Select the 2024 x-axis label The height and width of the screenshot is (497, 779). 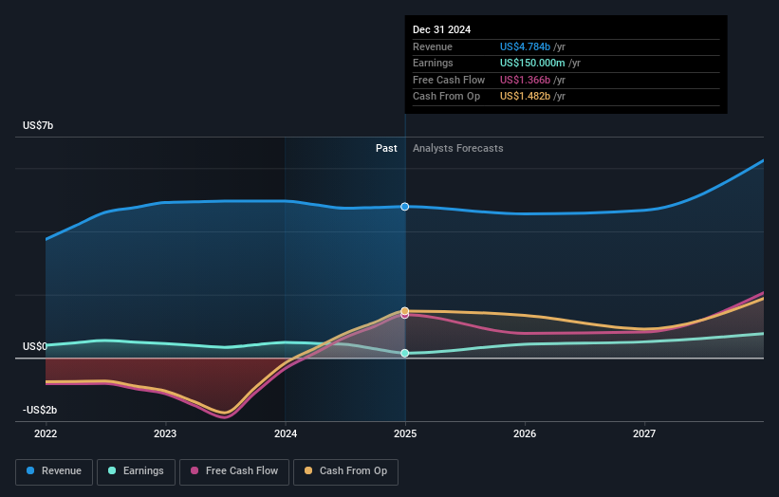tap(286, 433)
